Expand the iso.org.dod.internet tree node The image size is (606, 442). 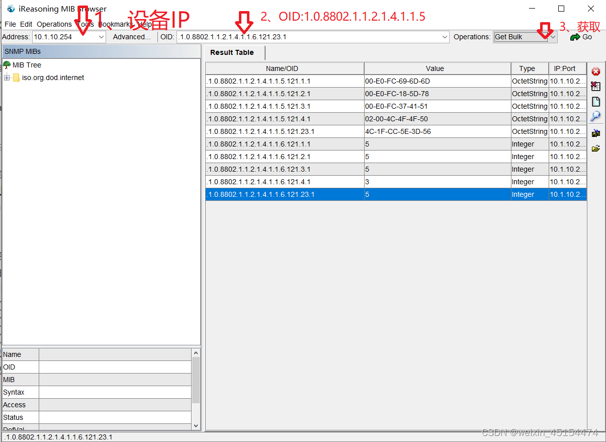[6, 78]
